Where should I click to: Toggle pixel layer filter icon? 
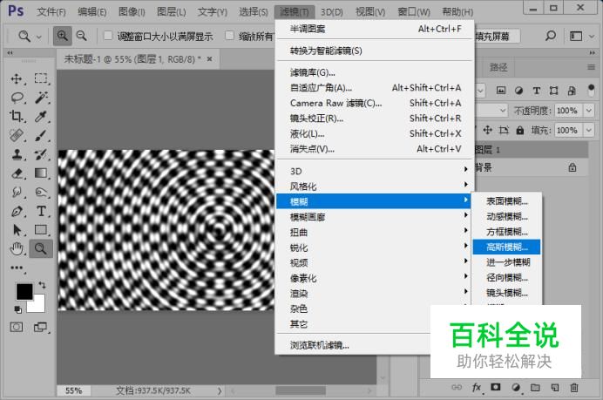coord(501,91)
